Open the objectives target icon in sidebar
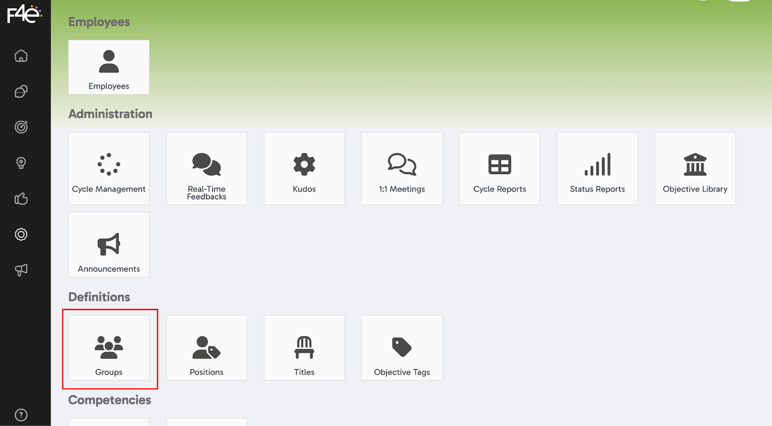This screenshot has width=772, height=426. 21,127
